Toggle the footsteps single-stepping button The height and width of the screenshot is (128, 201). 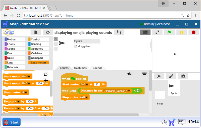[119, 32]
